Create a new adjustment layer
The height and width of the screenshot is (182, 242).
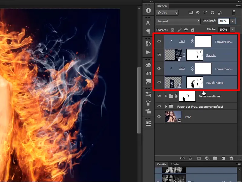(207, 158)
